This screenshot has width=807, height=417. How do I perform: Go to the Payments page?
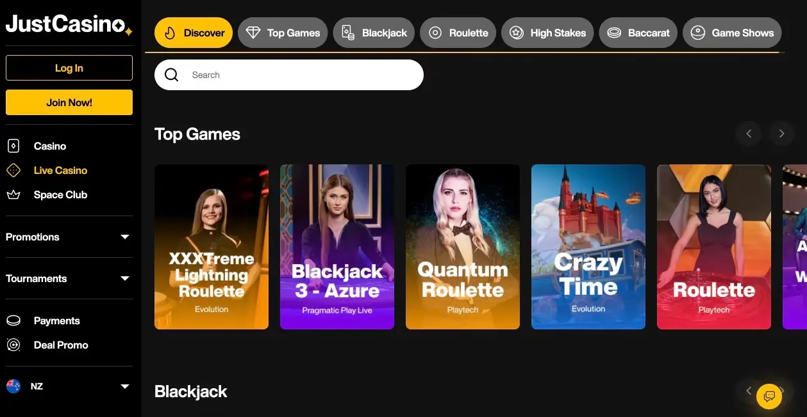click(56, 320)
